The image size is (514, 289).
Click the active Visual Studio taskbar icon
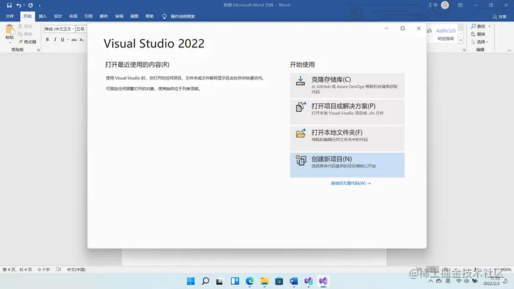pos(323,281)
